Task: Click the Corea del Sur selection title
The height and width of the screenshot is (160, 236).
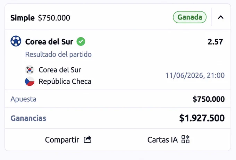Action: [x=49, y=42]
